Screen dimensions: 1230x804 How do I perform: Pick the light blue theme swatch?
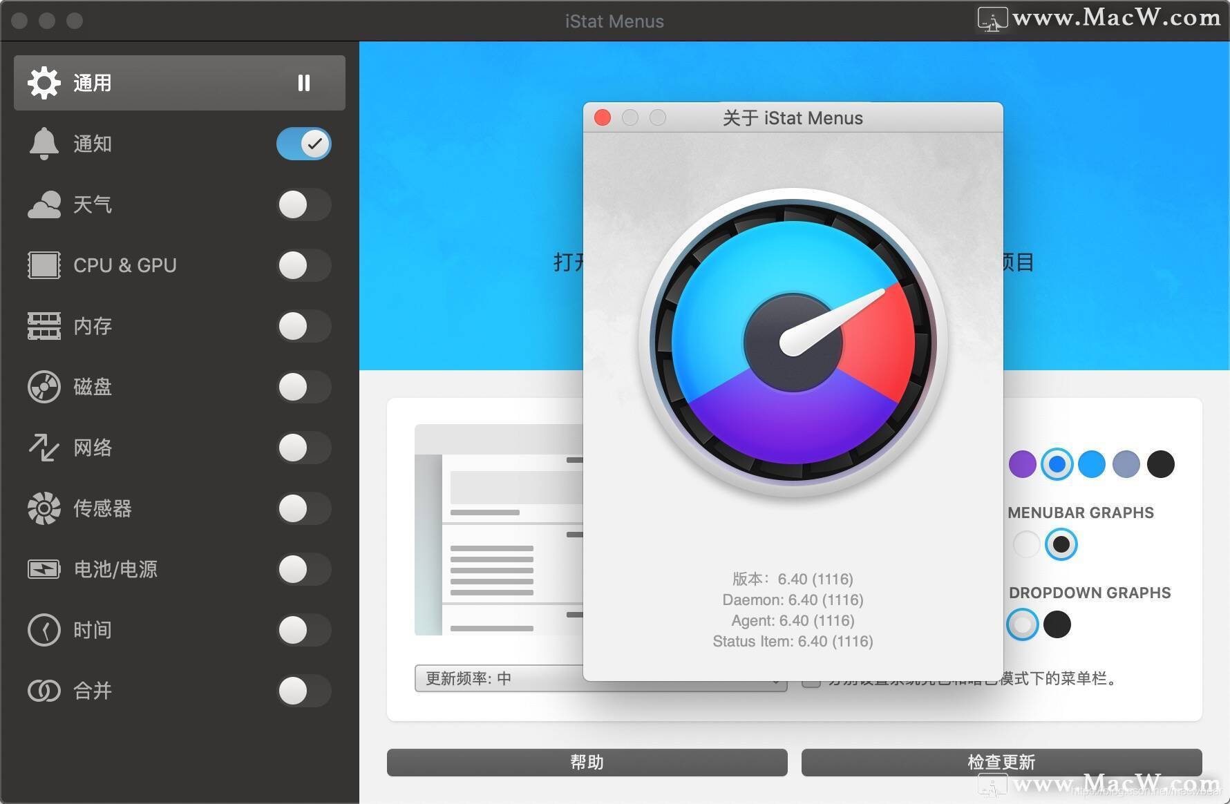click(x=1092, y=464)
